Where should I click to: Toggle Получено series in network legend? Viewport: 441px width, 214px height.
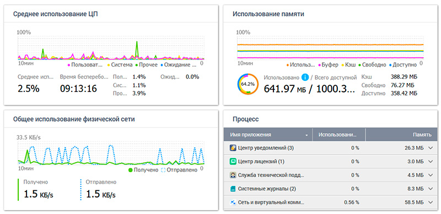pyautogui.click(x=143, y=170)
